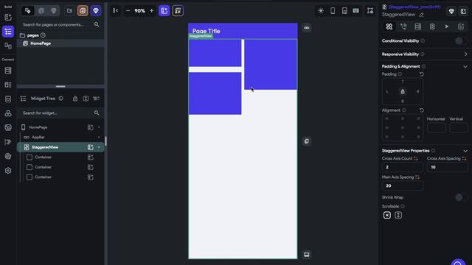Switch canvas to phone device preview
The width and height of the screenshot is (472, 265).
coord(333,11)
